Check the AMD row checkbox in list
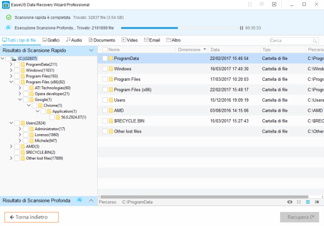Image resolution: width=324 pixels, height=226 pixels. tap(105, 110)
